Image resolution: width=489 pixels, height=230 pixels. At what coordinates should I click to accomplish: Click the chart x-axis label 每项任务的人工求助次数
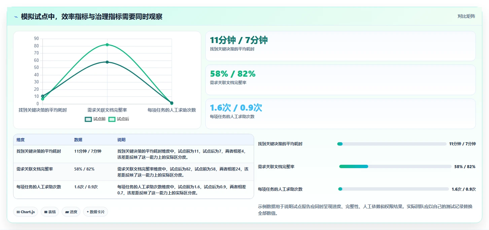point(172,110)
